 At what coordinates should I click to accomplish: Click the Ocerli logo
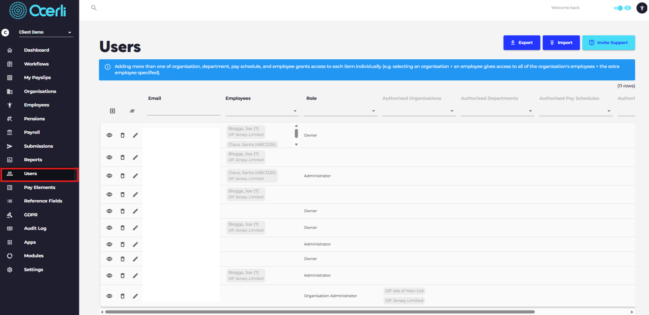click(x=38, y=10)
